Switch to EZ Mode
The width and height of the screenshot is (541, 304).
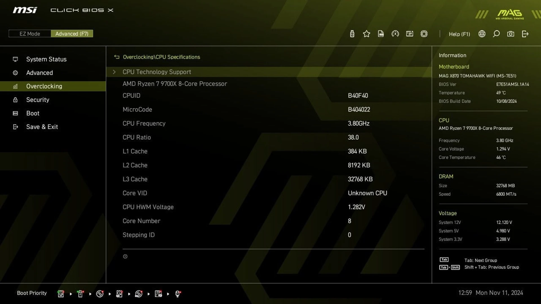coord(30,33)
